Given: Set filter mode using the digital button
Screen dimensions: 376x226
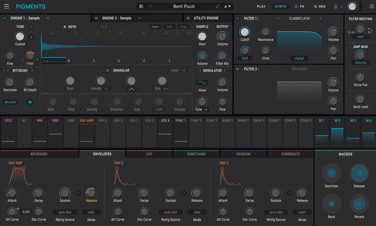Looking at the screenshot, I should [299, 58].
